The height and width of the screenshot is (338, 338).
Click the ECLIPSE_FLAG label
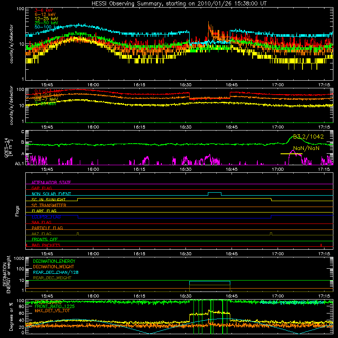(x=46, y=217)
